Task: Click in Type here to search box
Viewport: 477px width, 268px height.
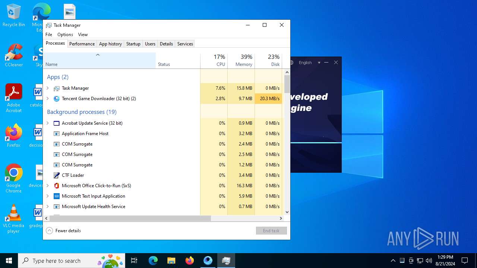Action: [72, 261]
